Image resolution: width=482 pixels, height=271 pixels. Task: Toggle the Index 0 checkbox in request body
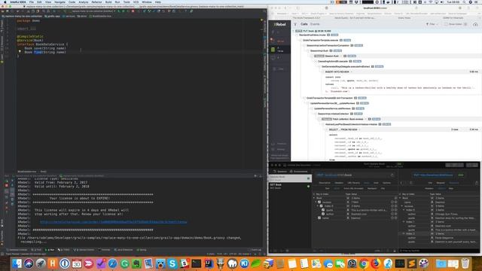tap(321, 206)
